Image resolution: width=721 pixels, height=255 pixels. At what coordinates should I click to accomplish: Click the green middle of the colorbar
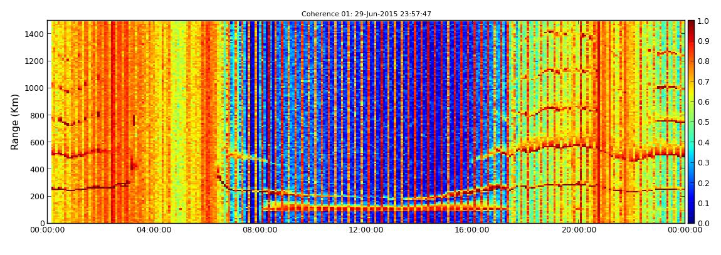click(x=691, y=122)
